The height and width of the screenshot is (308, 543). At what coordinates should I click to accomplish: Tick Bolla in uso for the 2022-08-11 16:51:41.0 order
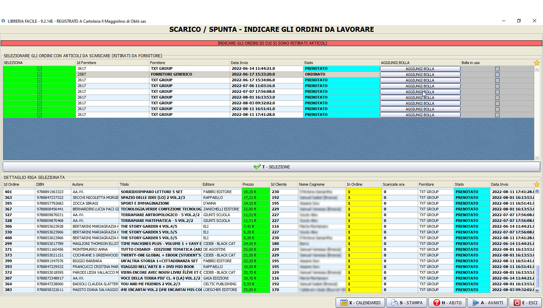497,109
